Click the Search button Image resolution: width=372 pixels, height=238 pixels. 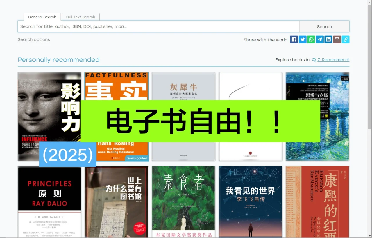[x=324, y=26]
